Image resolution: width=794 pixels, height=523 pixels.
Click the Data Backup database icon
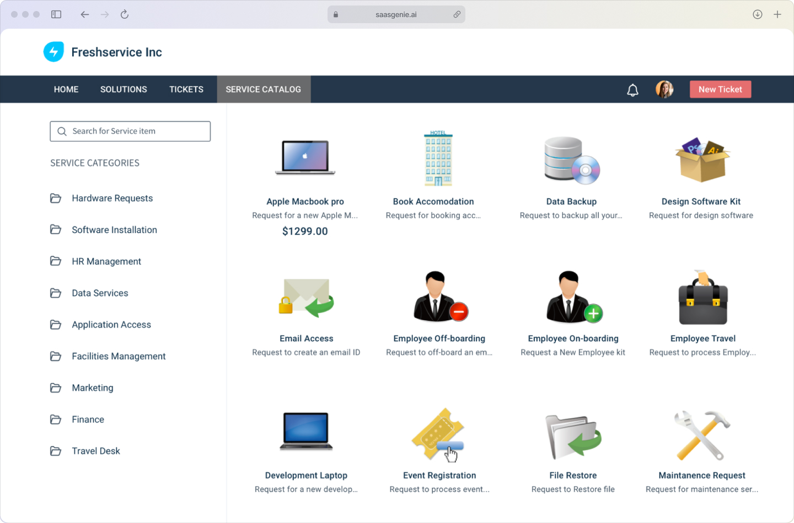571,159
